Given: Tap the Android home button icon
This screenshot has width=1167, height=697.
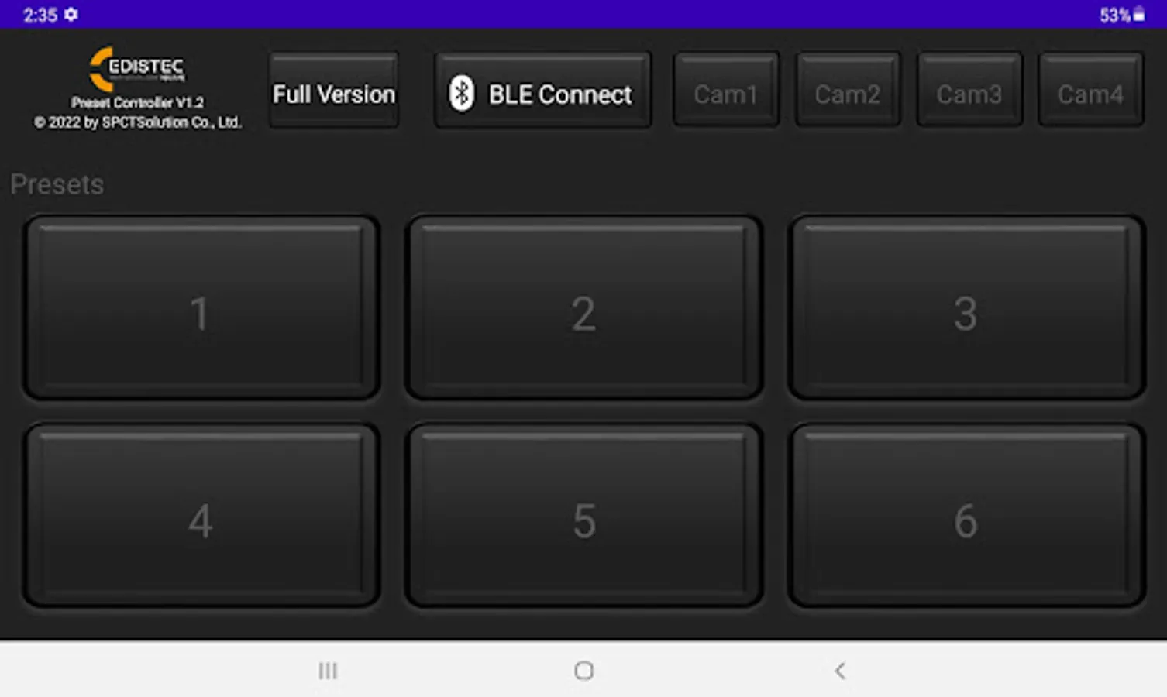Looking at the screenshot, I should point(584,671).
